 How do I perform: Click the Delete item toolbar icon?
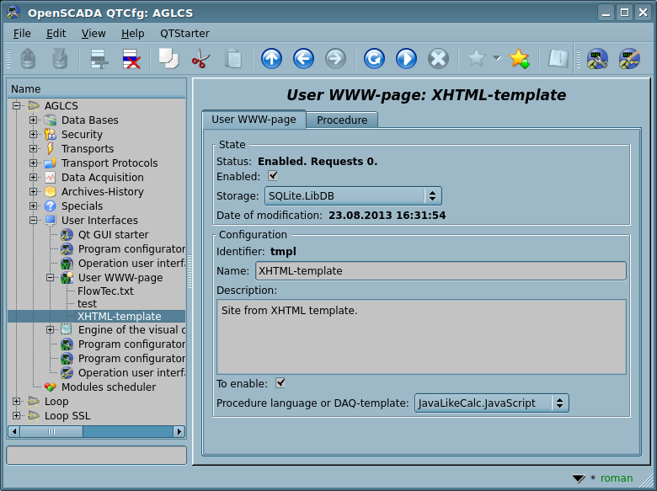pyautogui.click(x=131, y=59)
